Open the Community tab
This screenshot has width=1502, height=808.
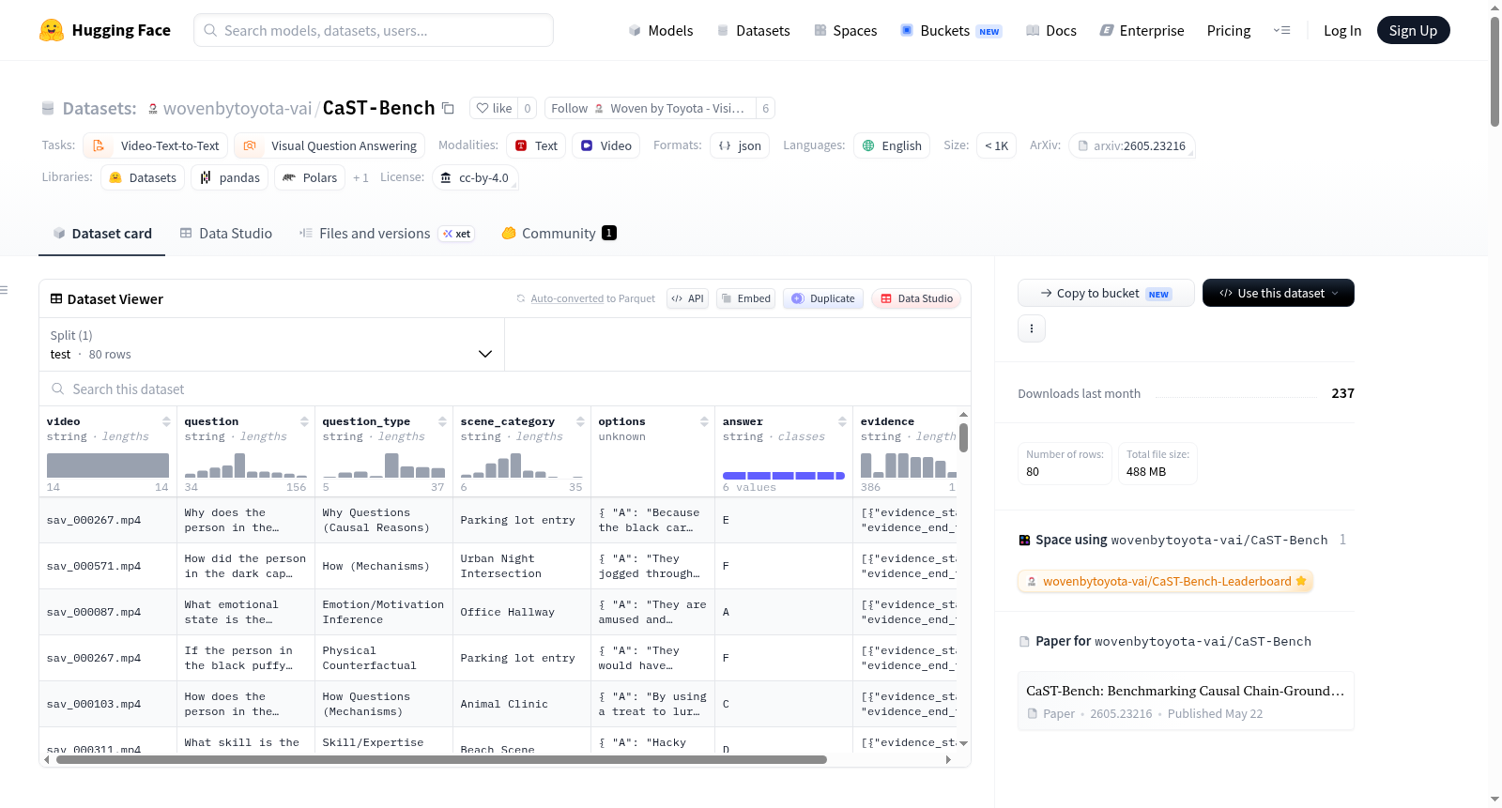coord(559,234)
